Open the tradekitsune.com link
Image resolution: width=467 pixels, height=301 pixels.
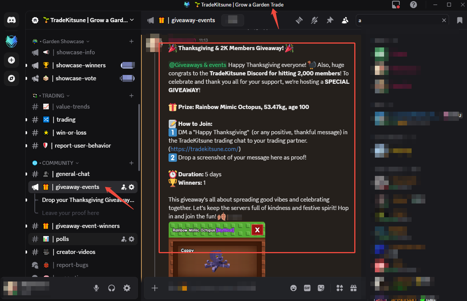(204, 149)
